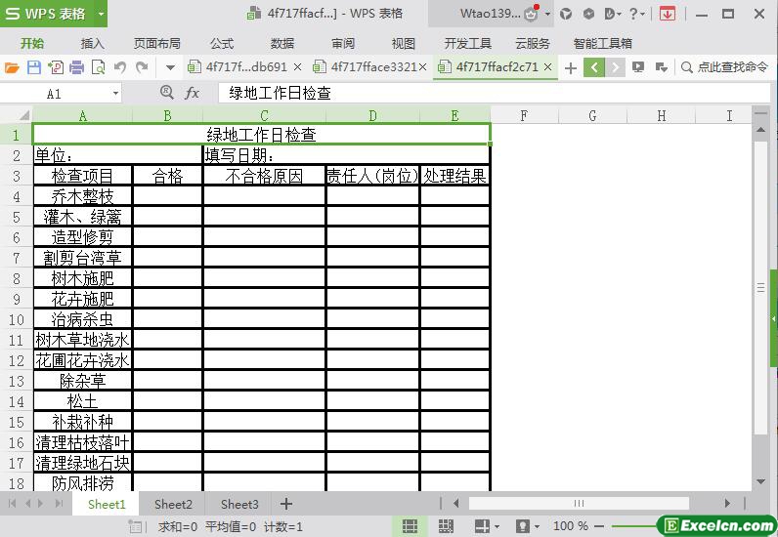Expand the user account dropdown arrow
This screenshot has height=537, width=778.
[547, 14]
